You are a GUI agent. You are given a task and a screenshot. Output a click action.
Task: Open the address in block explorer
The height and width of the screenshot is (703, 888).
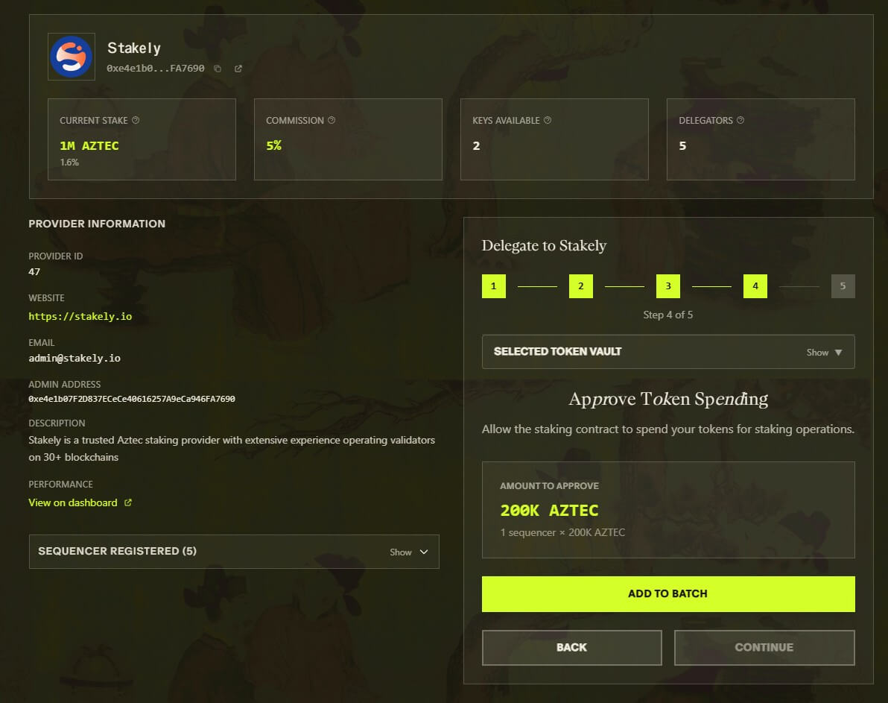[x=238, y=68]
